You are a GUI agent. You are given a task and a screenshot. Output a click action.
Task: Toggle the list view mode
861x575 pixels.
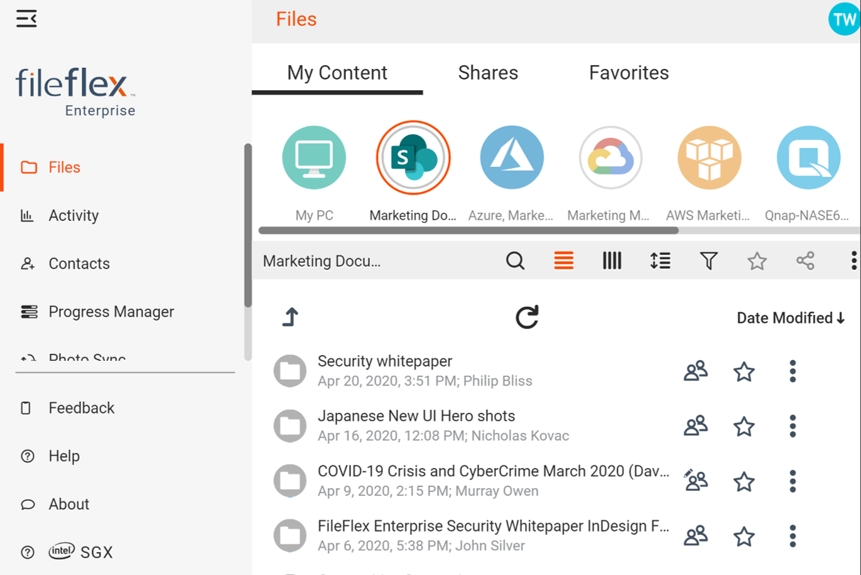[x=563, y=261]
